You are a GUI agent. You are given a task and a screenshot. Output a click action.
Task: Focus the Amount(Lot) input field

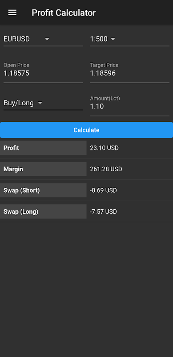pyautogui.click(x=129, y=105)
